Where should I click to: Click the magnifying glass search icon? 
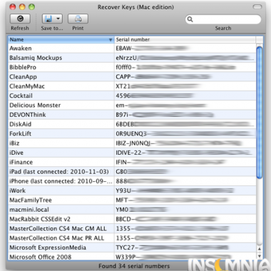click(190, 19)
